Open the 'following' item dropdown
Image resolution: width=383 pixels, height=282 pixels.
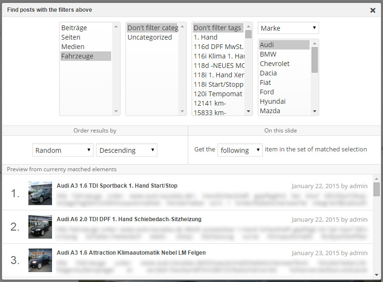[240, 150]
